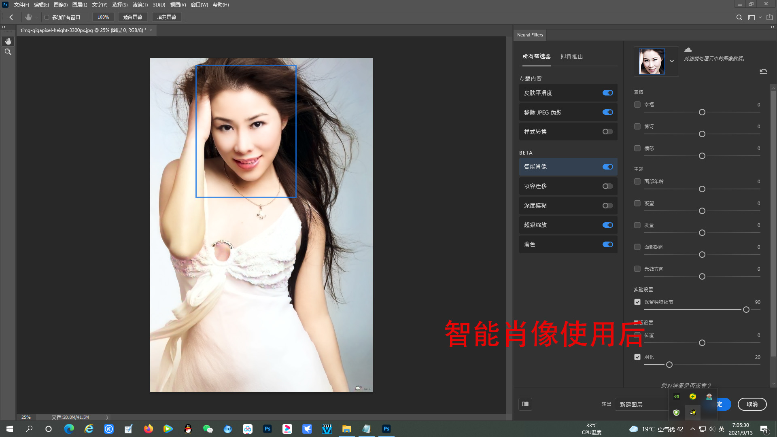Launch Firefox from the taskbar
Screen dimensions: 777x437
pyautogui.click(x=149, y=429)
